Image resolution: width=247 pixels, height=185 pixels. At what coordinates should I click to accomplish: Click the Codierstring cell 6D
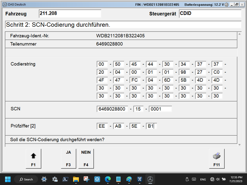(168, 80)
